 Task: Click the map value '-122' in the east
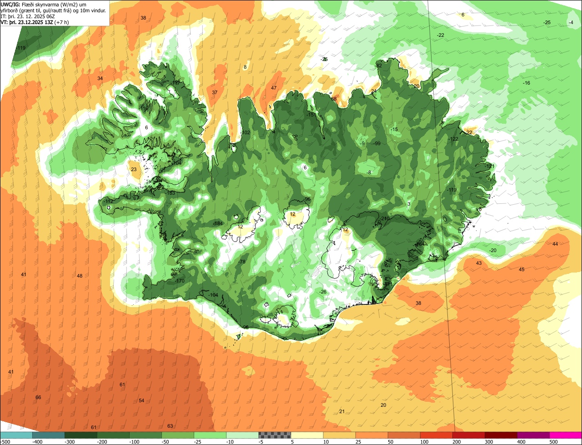pos(453,139)
